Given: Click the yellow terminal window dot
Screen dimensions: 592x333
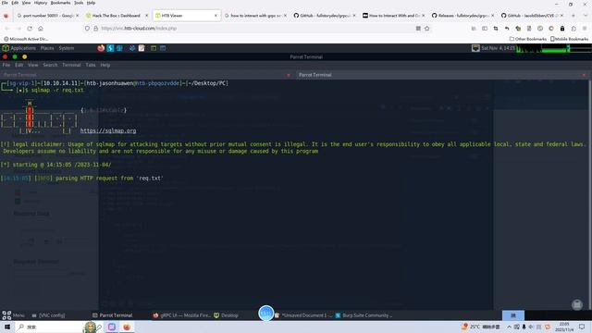Looking at the screenshot, I should tap(25, 56).
